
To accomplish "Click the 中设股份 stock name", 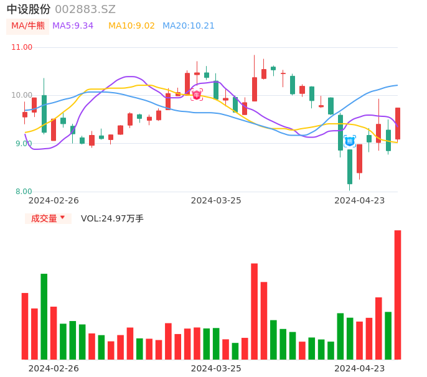I will [29, 9].
